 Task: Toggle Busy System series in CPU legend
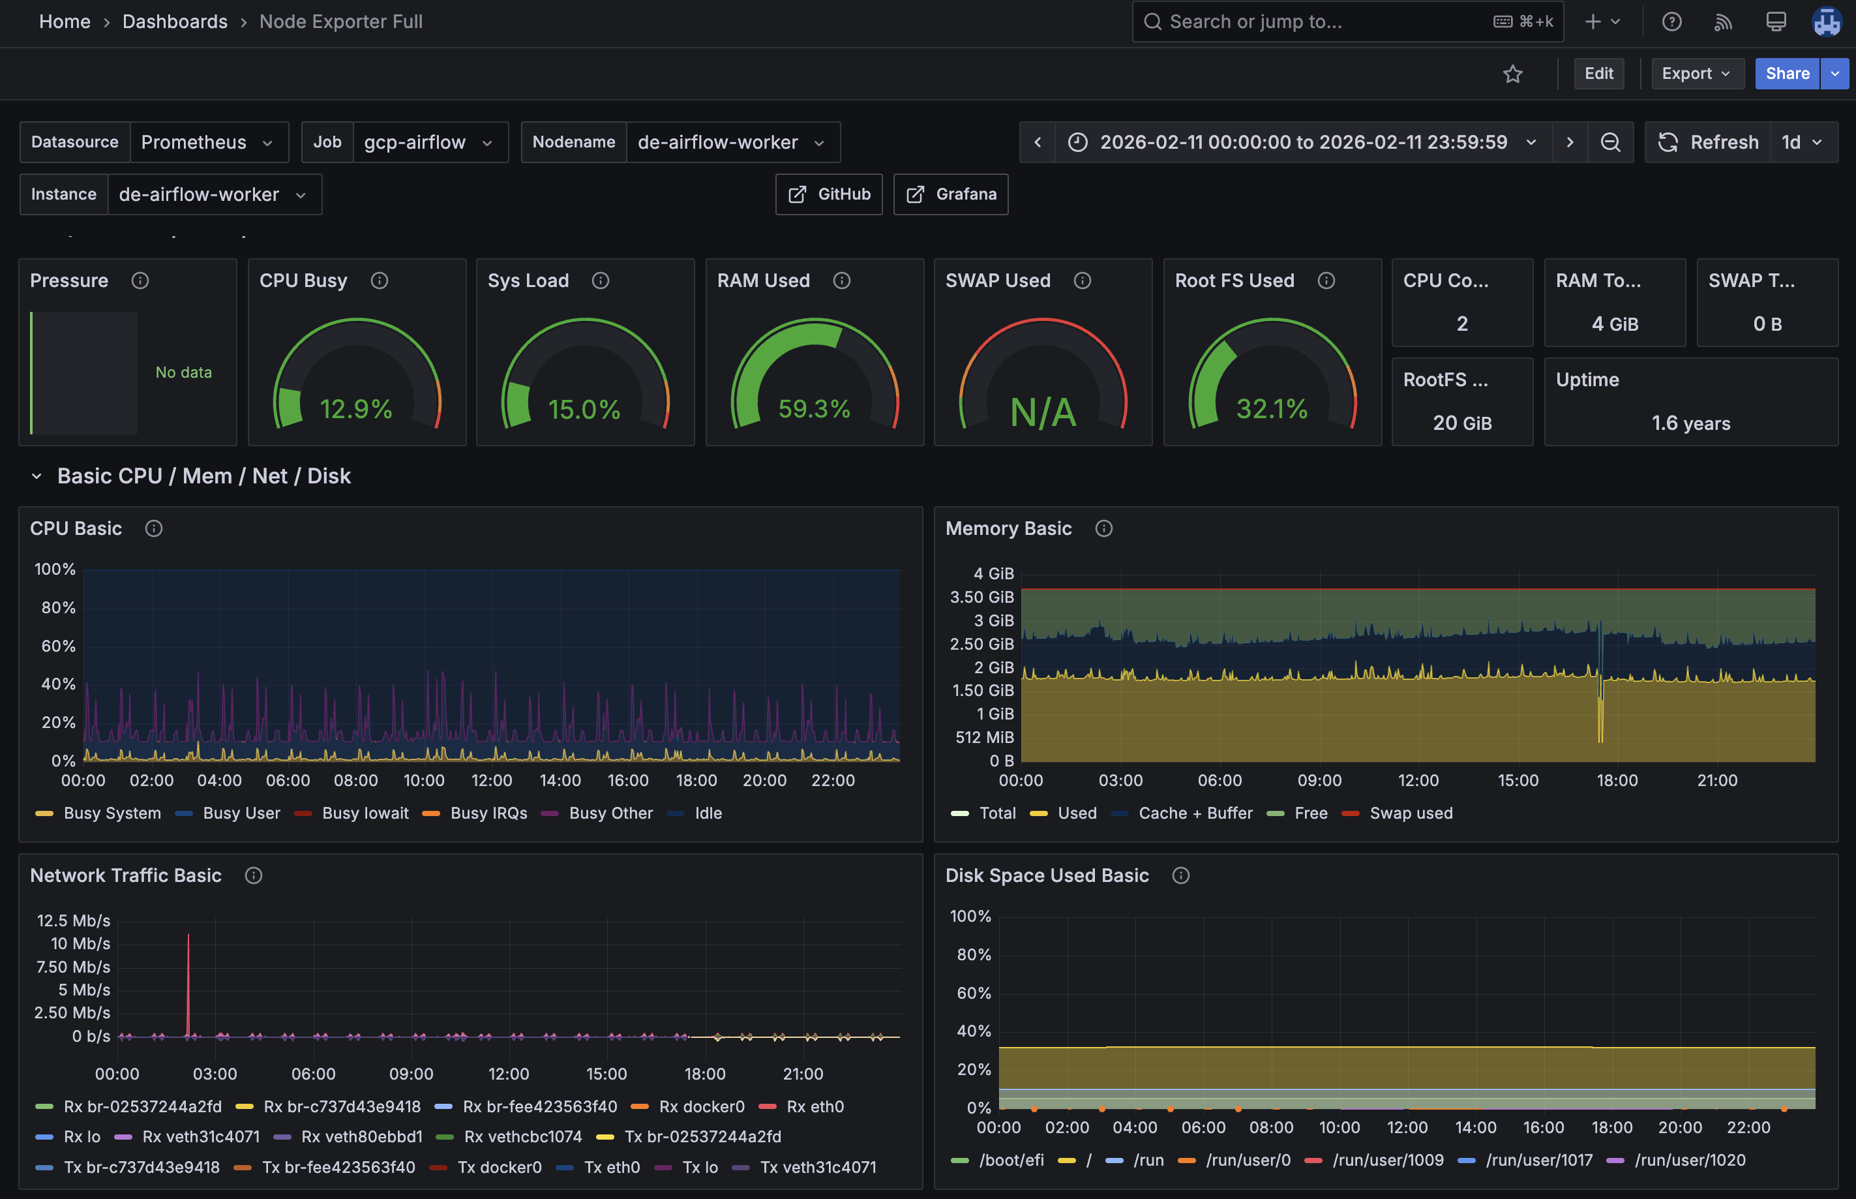[112, 813]
